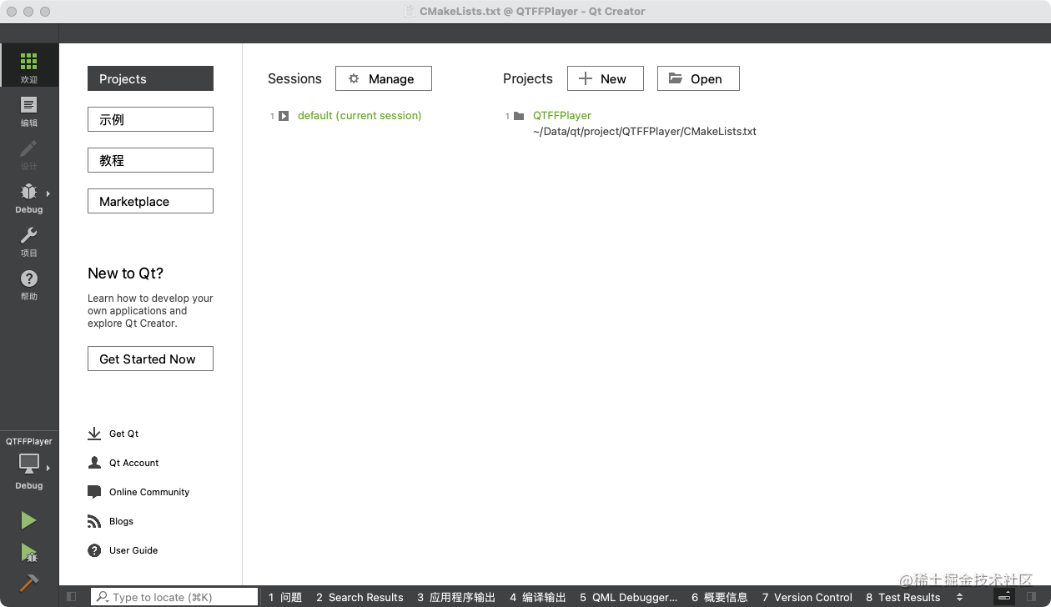Open the QTFFPlayer recent project link
The height and width of the screenshot is (607, 1051).
(x=562, y=116)
